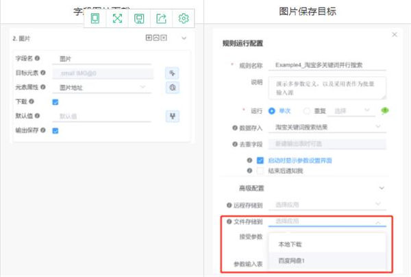411x277 pixels.
Task: Click the save disk icon in toolbar
Action: [x=139, y=19]
